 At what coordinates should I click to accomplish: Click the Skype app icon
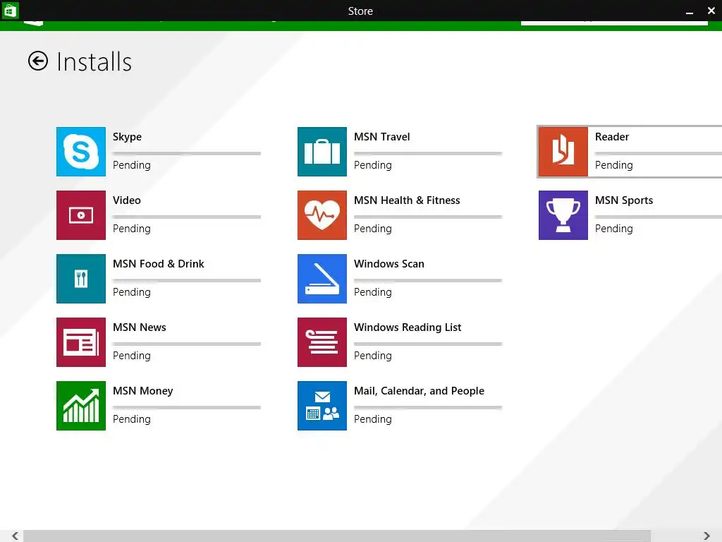coord(81,152)
